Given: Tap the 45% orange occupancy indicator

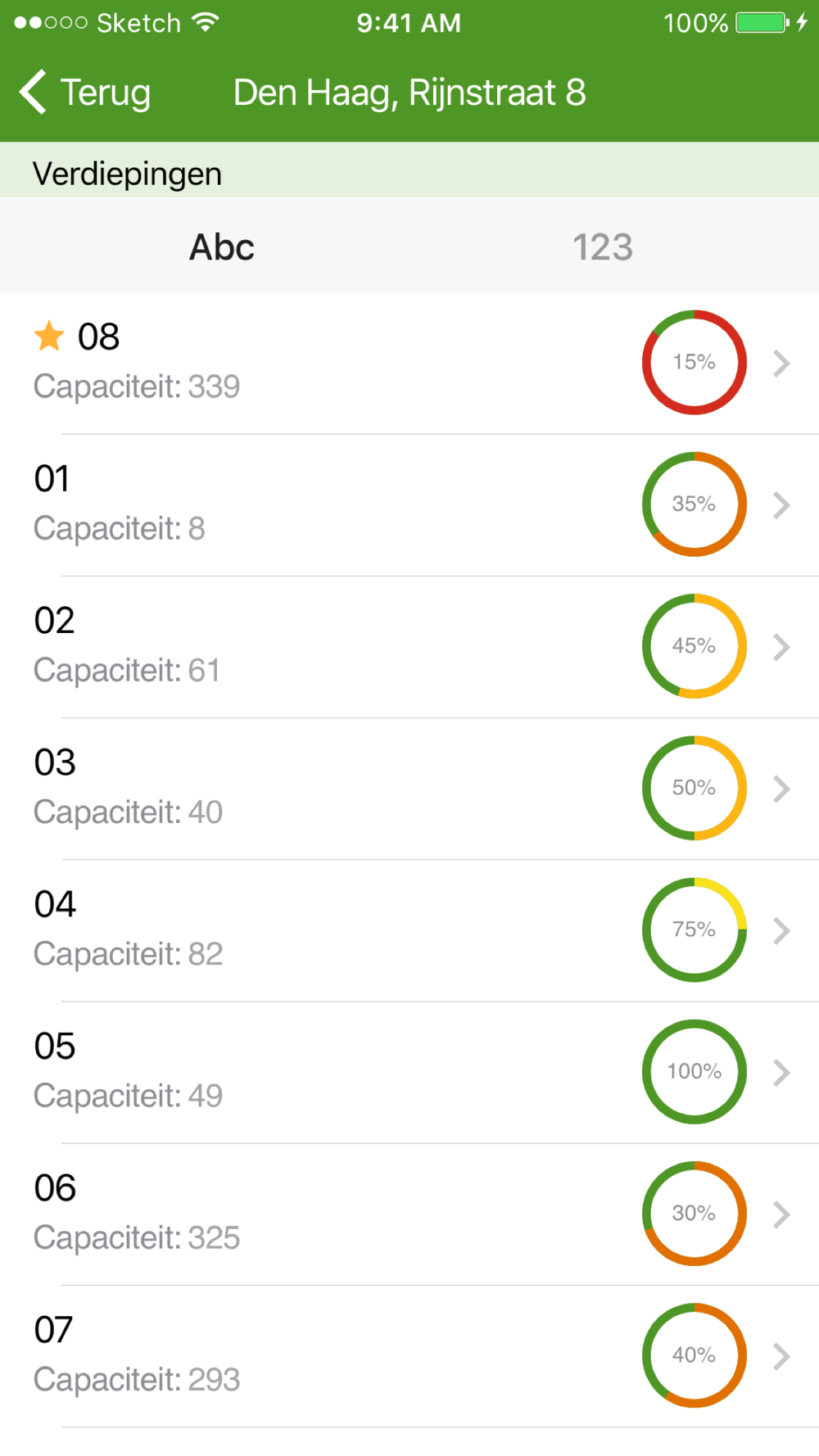Looking at the screenshot, I should coord(694,646).
